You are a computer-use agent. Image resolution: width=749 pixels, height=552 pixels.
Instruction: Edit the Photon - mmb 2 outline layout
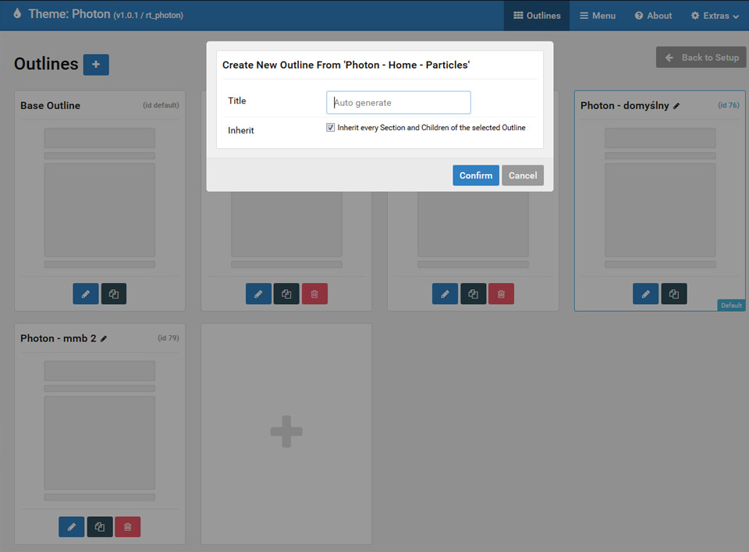(72, 527)
